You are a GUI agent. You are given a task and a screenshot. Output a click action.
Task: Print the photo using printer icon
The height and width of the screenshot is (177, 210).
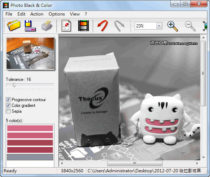pyautogui.click(x=47, y=25)
